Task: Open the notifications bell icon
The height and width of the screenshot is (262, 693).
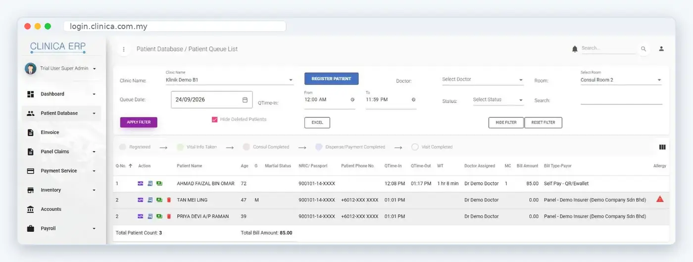Action: 575,49
